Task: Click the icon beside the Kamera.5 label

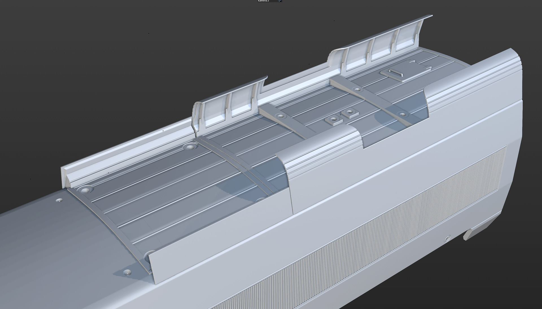Action: [x=280, y=1]
